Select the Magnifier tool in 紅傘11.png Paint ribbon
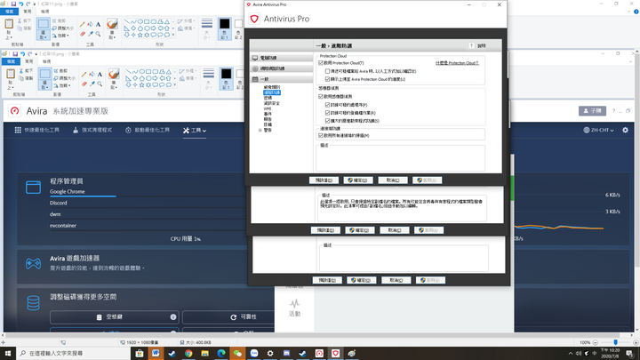 pos(98,34)
